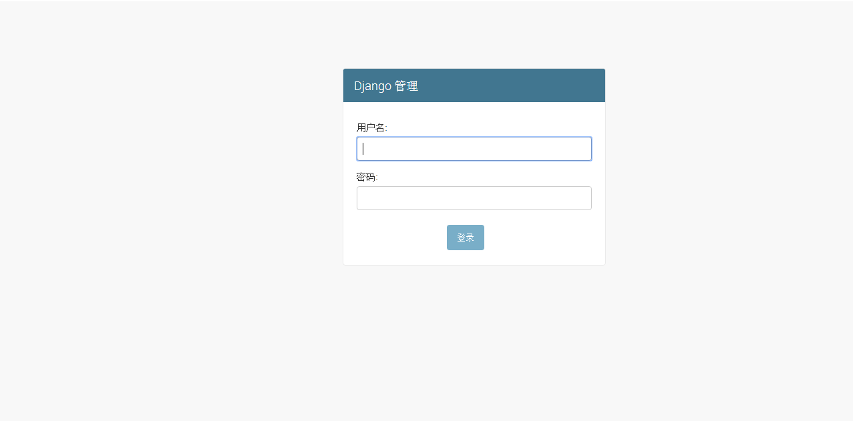
Task: Click the blinking text cursor in the username box
Action: click(363, 149)
